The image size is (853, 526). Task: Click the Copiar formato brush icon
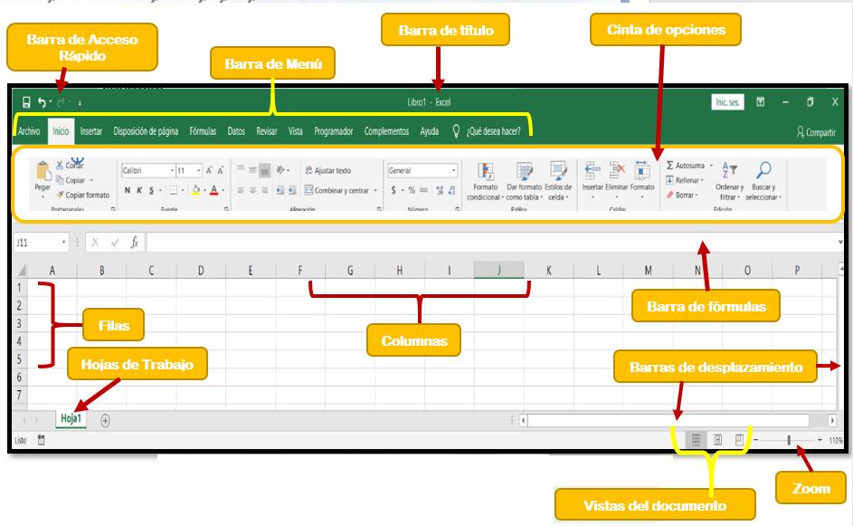(x=60, y=195)
